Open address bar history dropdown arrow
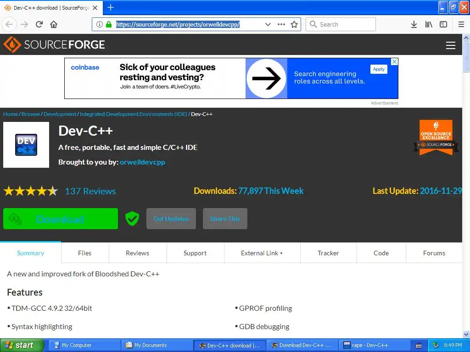The height and width of the screenshot is (352, 470). pyautogui.click(x=268, y=24)
